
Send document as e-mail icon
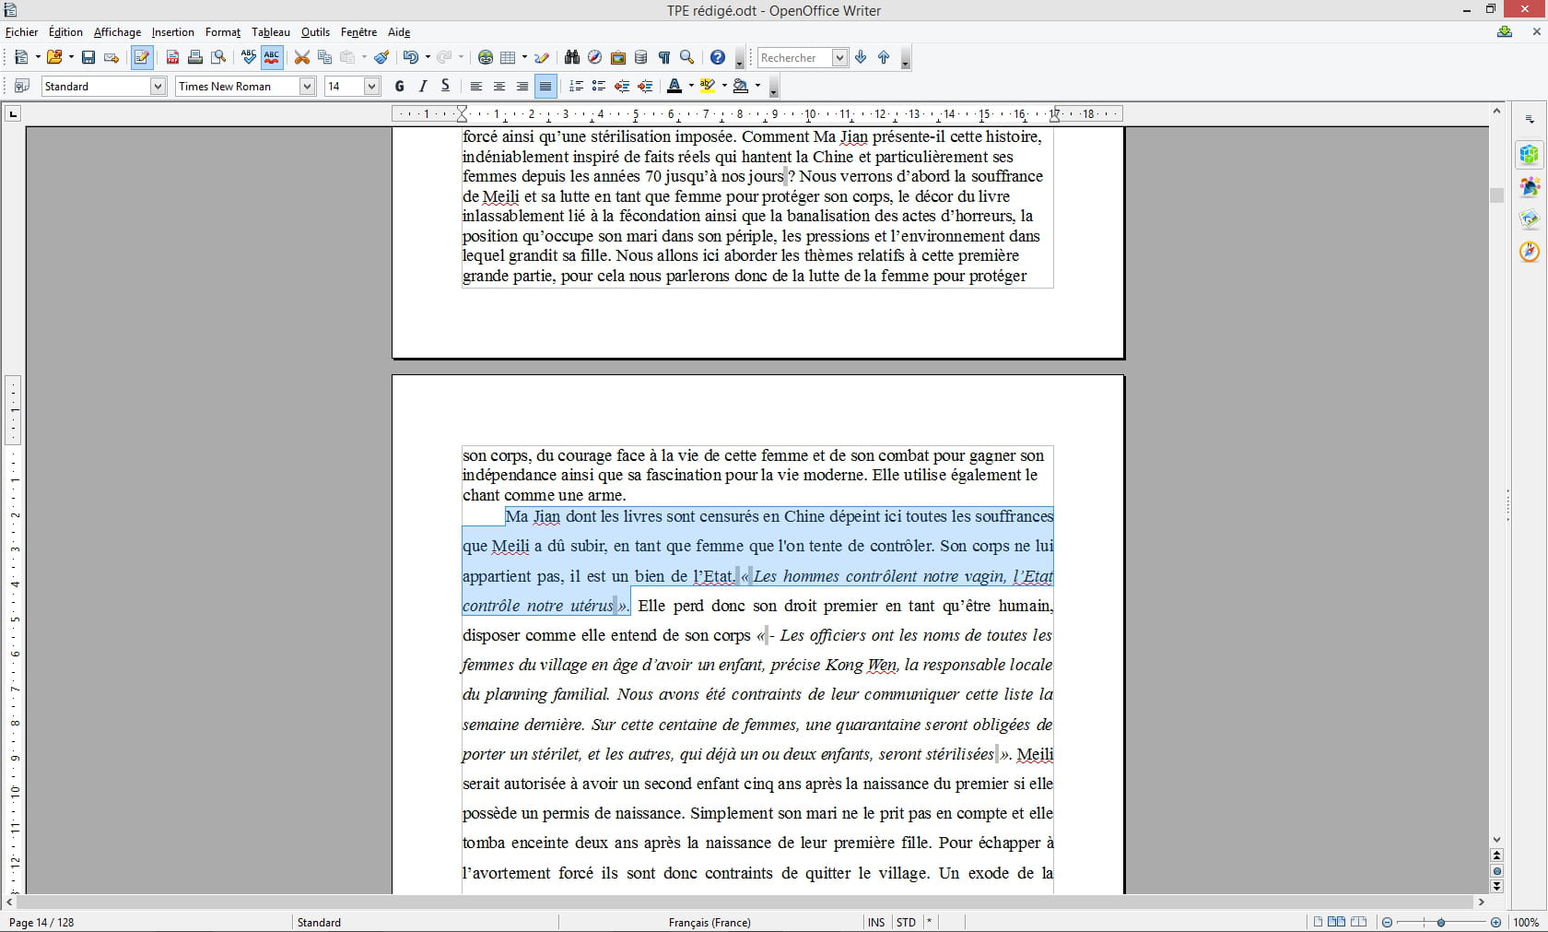(x=111, y=58)
